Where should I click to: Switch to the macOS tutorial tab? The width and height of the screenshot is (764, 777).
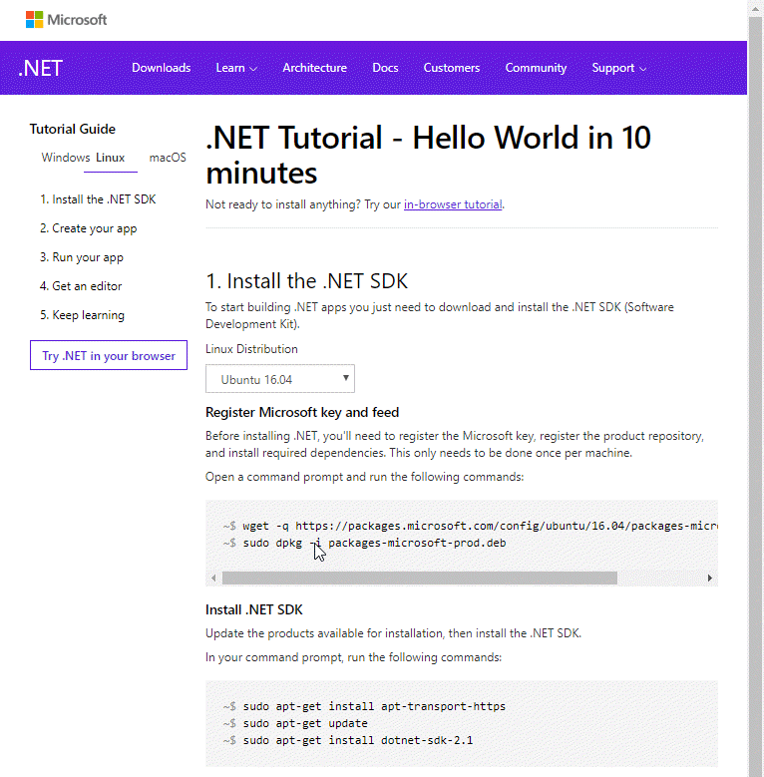point(168,158)
